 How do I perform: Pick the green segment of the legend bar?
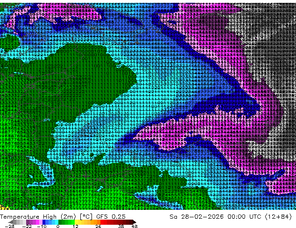click(65, 222)
